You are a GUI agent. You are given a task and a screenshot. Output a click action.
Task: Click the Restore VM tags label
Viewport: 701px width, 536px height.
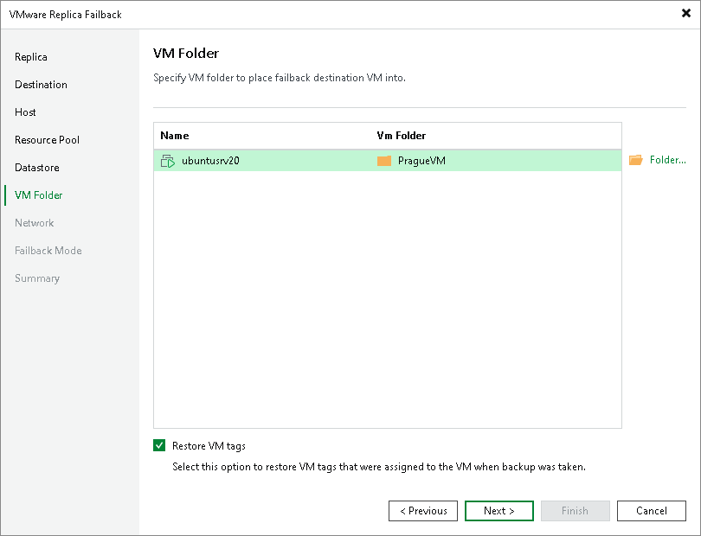tap(209, 446)
